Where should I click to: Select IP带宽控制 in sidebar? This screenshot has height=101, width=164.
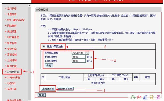[x=13, y=72]
